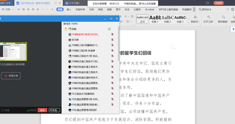The image size is (235, 124).
Task: Toggle microphone for 19城轨工程2班 林淑婷
Action: [x=112, y=51]
